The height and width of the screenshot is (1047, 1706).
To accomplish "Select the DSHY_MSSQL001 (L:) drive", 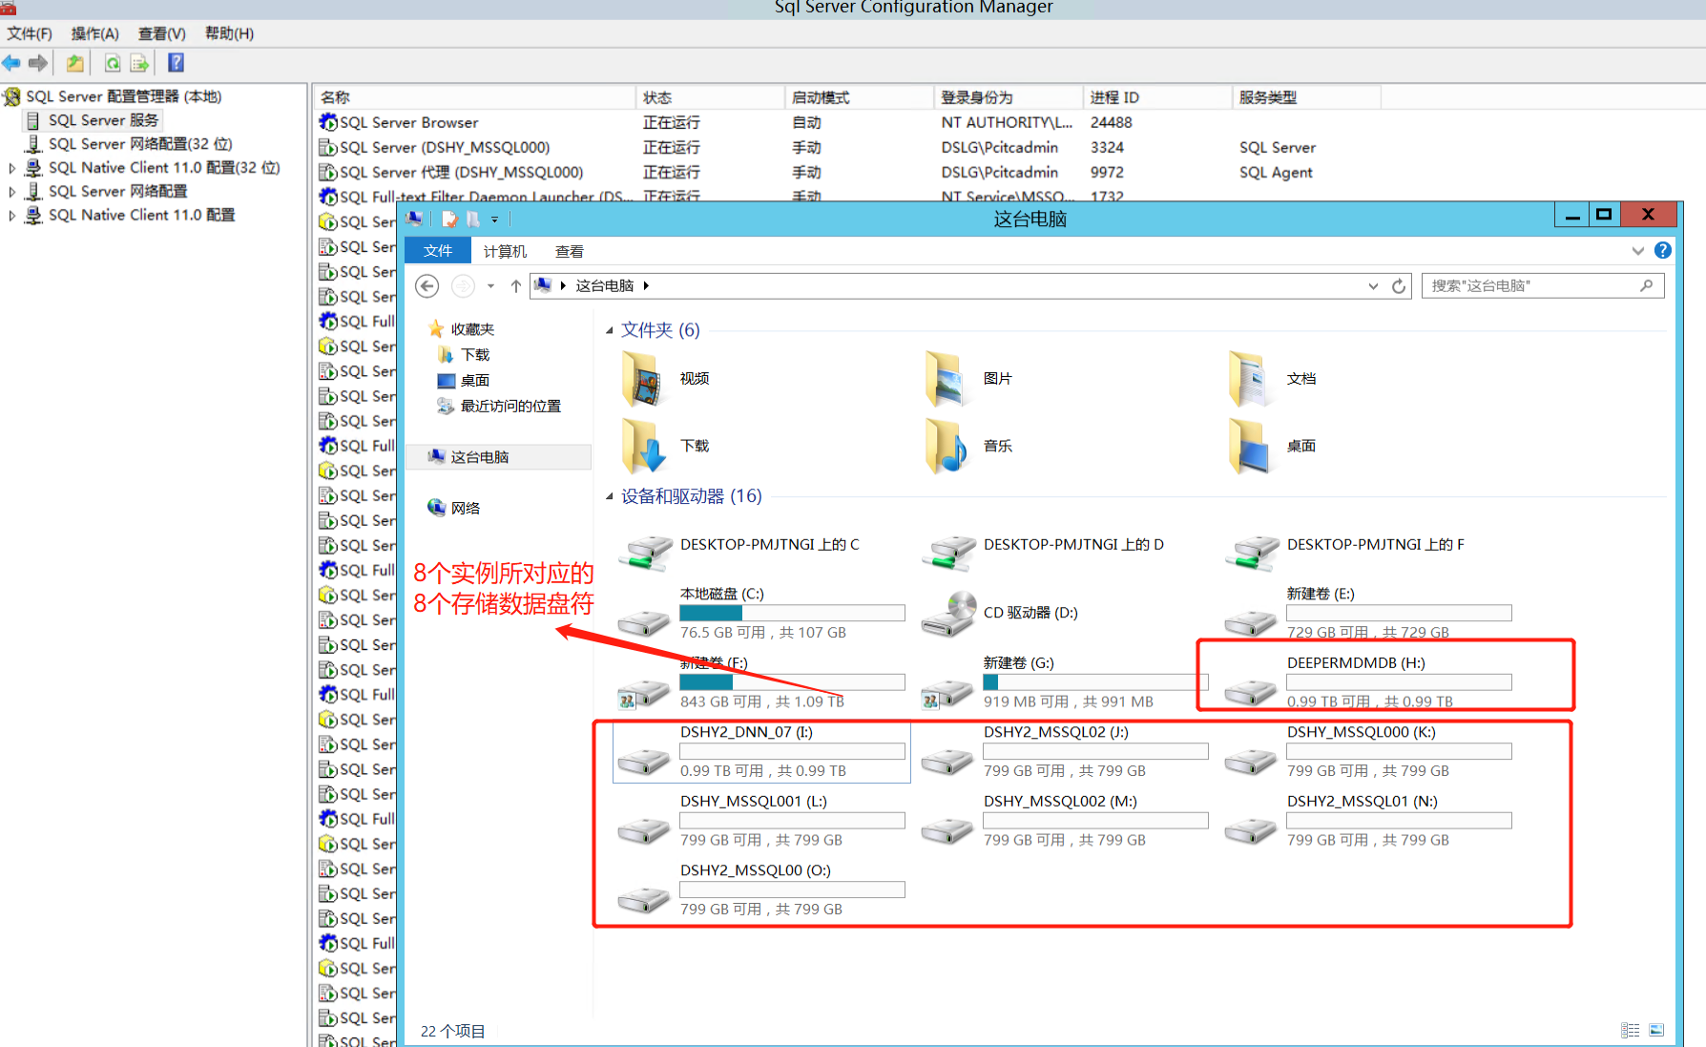I will pyautogui.click(x=761, y=821).
